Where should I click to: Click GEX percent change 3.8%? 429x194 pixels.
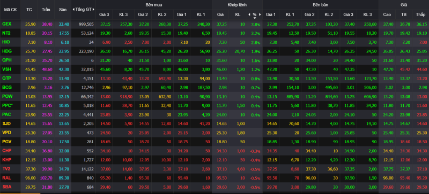tap(255, 25)
